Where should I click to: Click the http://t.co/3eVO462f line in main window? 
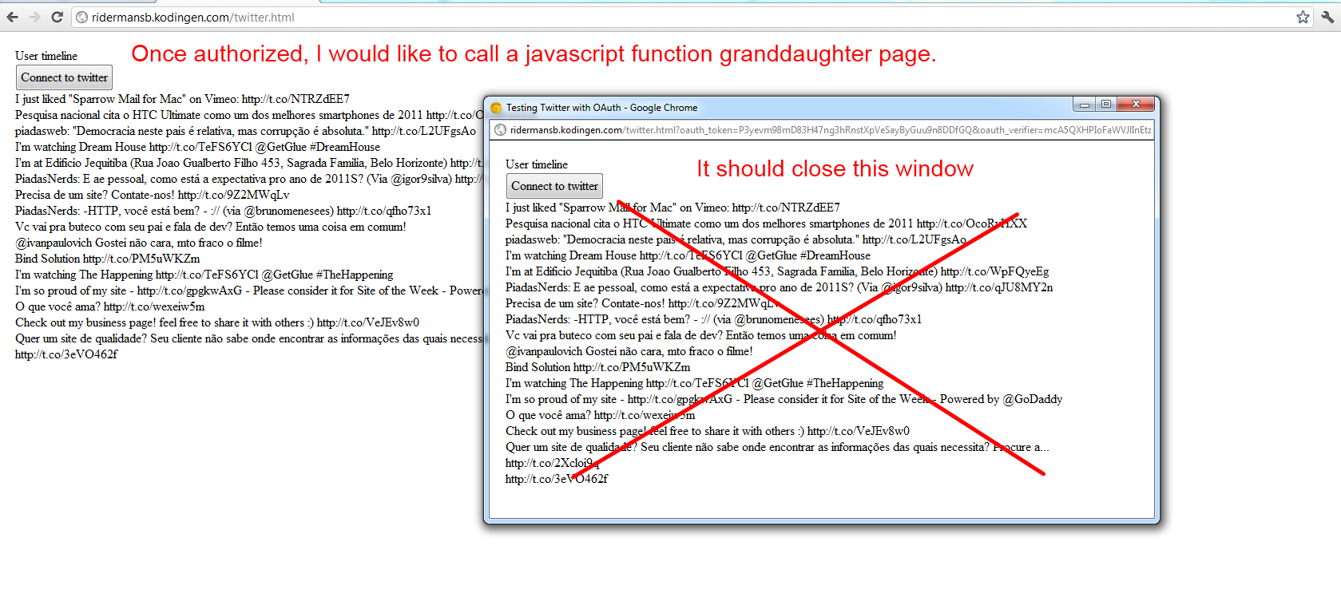point(65,354)
